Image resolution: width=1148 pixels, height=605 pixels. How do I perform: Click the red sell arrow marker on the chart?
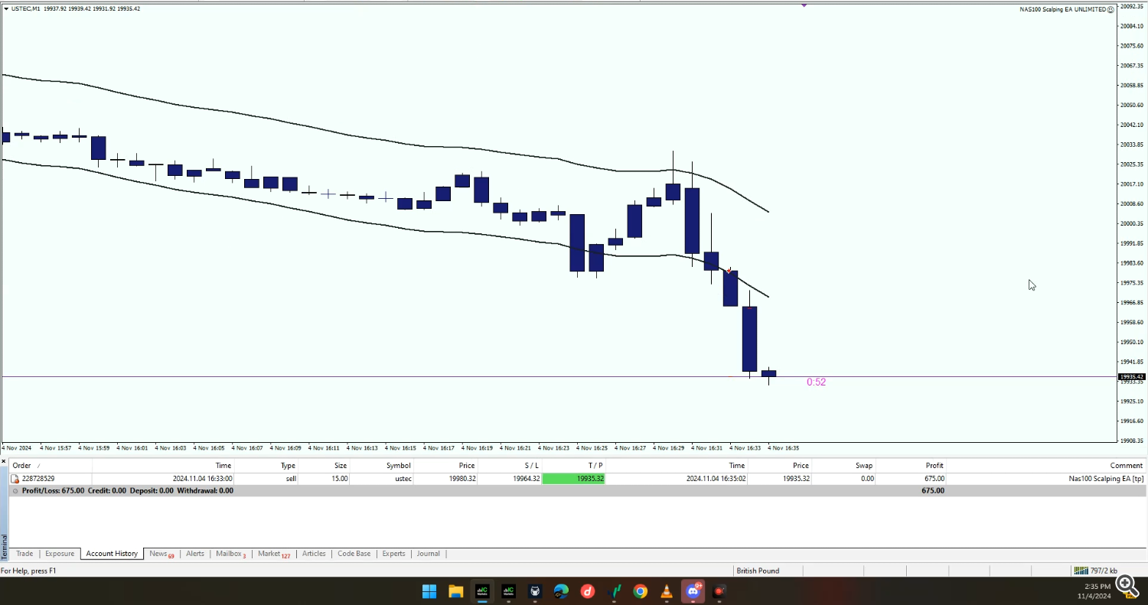pyautogui.click(x=729, y=270)
